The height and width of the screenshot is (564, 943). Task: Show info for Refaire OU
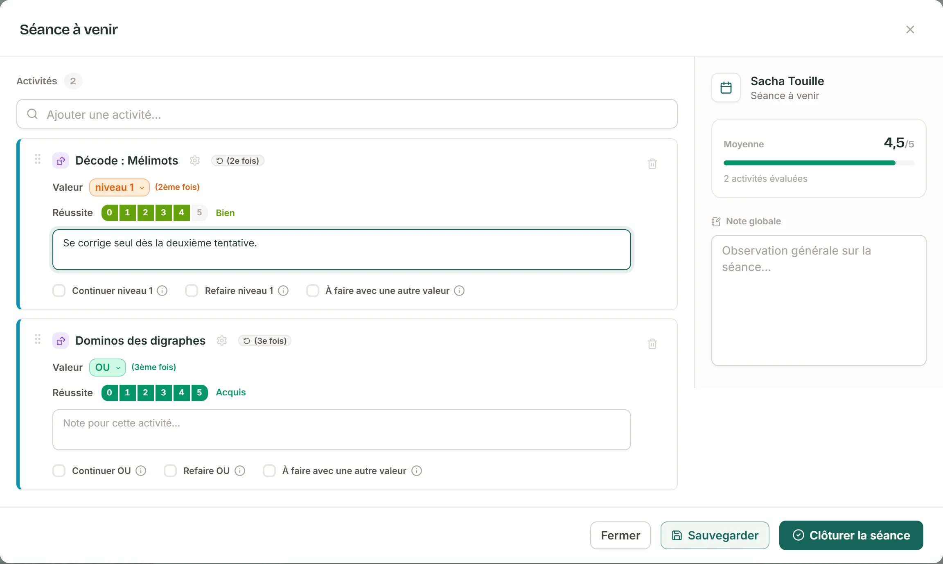tap(240, 471)
